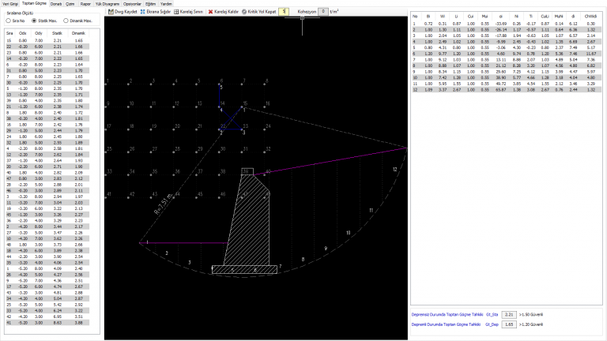Image resolution: width=607 pixels, height=341 pixels.
Task: Click the red X Karelaj Kaldır icon
Action: [x=210, y=12]
